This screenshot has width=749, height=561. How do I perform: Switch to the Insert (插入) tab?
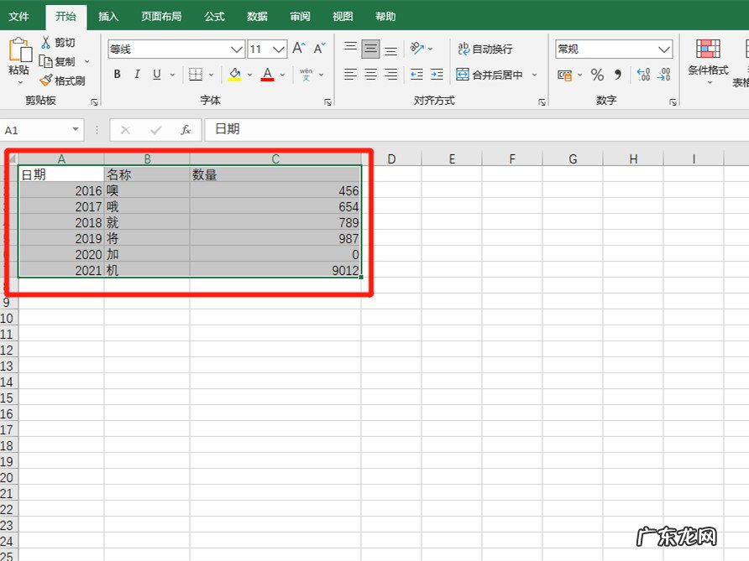(108, 16)
